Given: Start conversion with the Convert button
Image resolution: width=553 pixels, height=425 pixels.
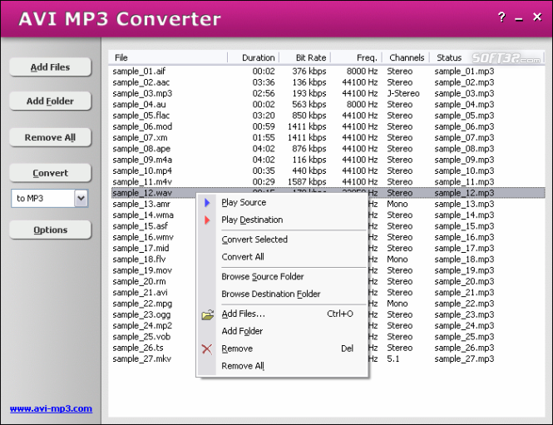Looking at the screenshot, I should coord(50,173).
